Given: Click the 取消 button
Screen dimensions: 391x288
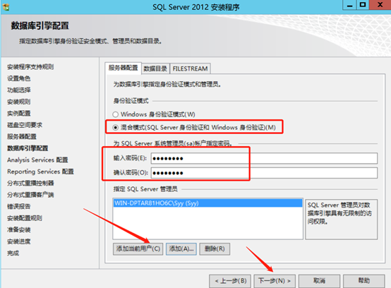Looking at the screenshot, I should 319,281.
